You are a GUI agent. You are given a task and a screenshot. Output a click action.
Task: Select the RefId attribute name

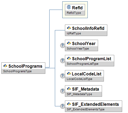(77, 8)
